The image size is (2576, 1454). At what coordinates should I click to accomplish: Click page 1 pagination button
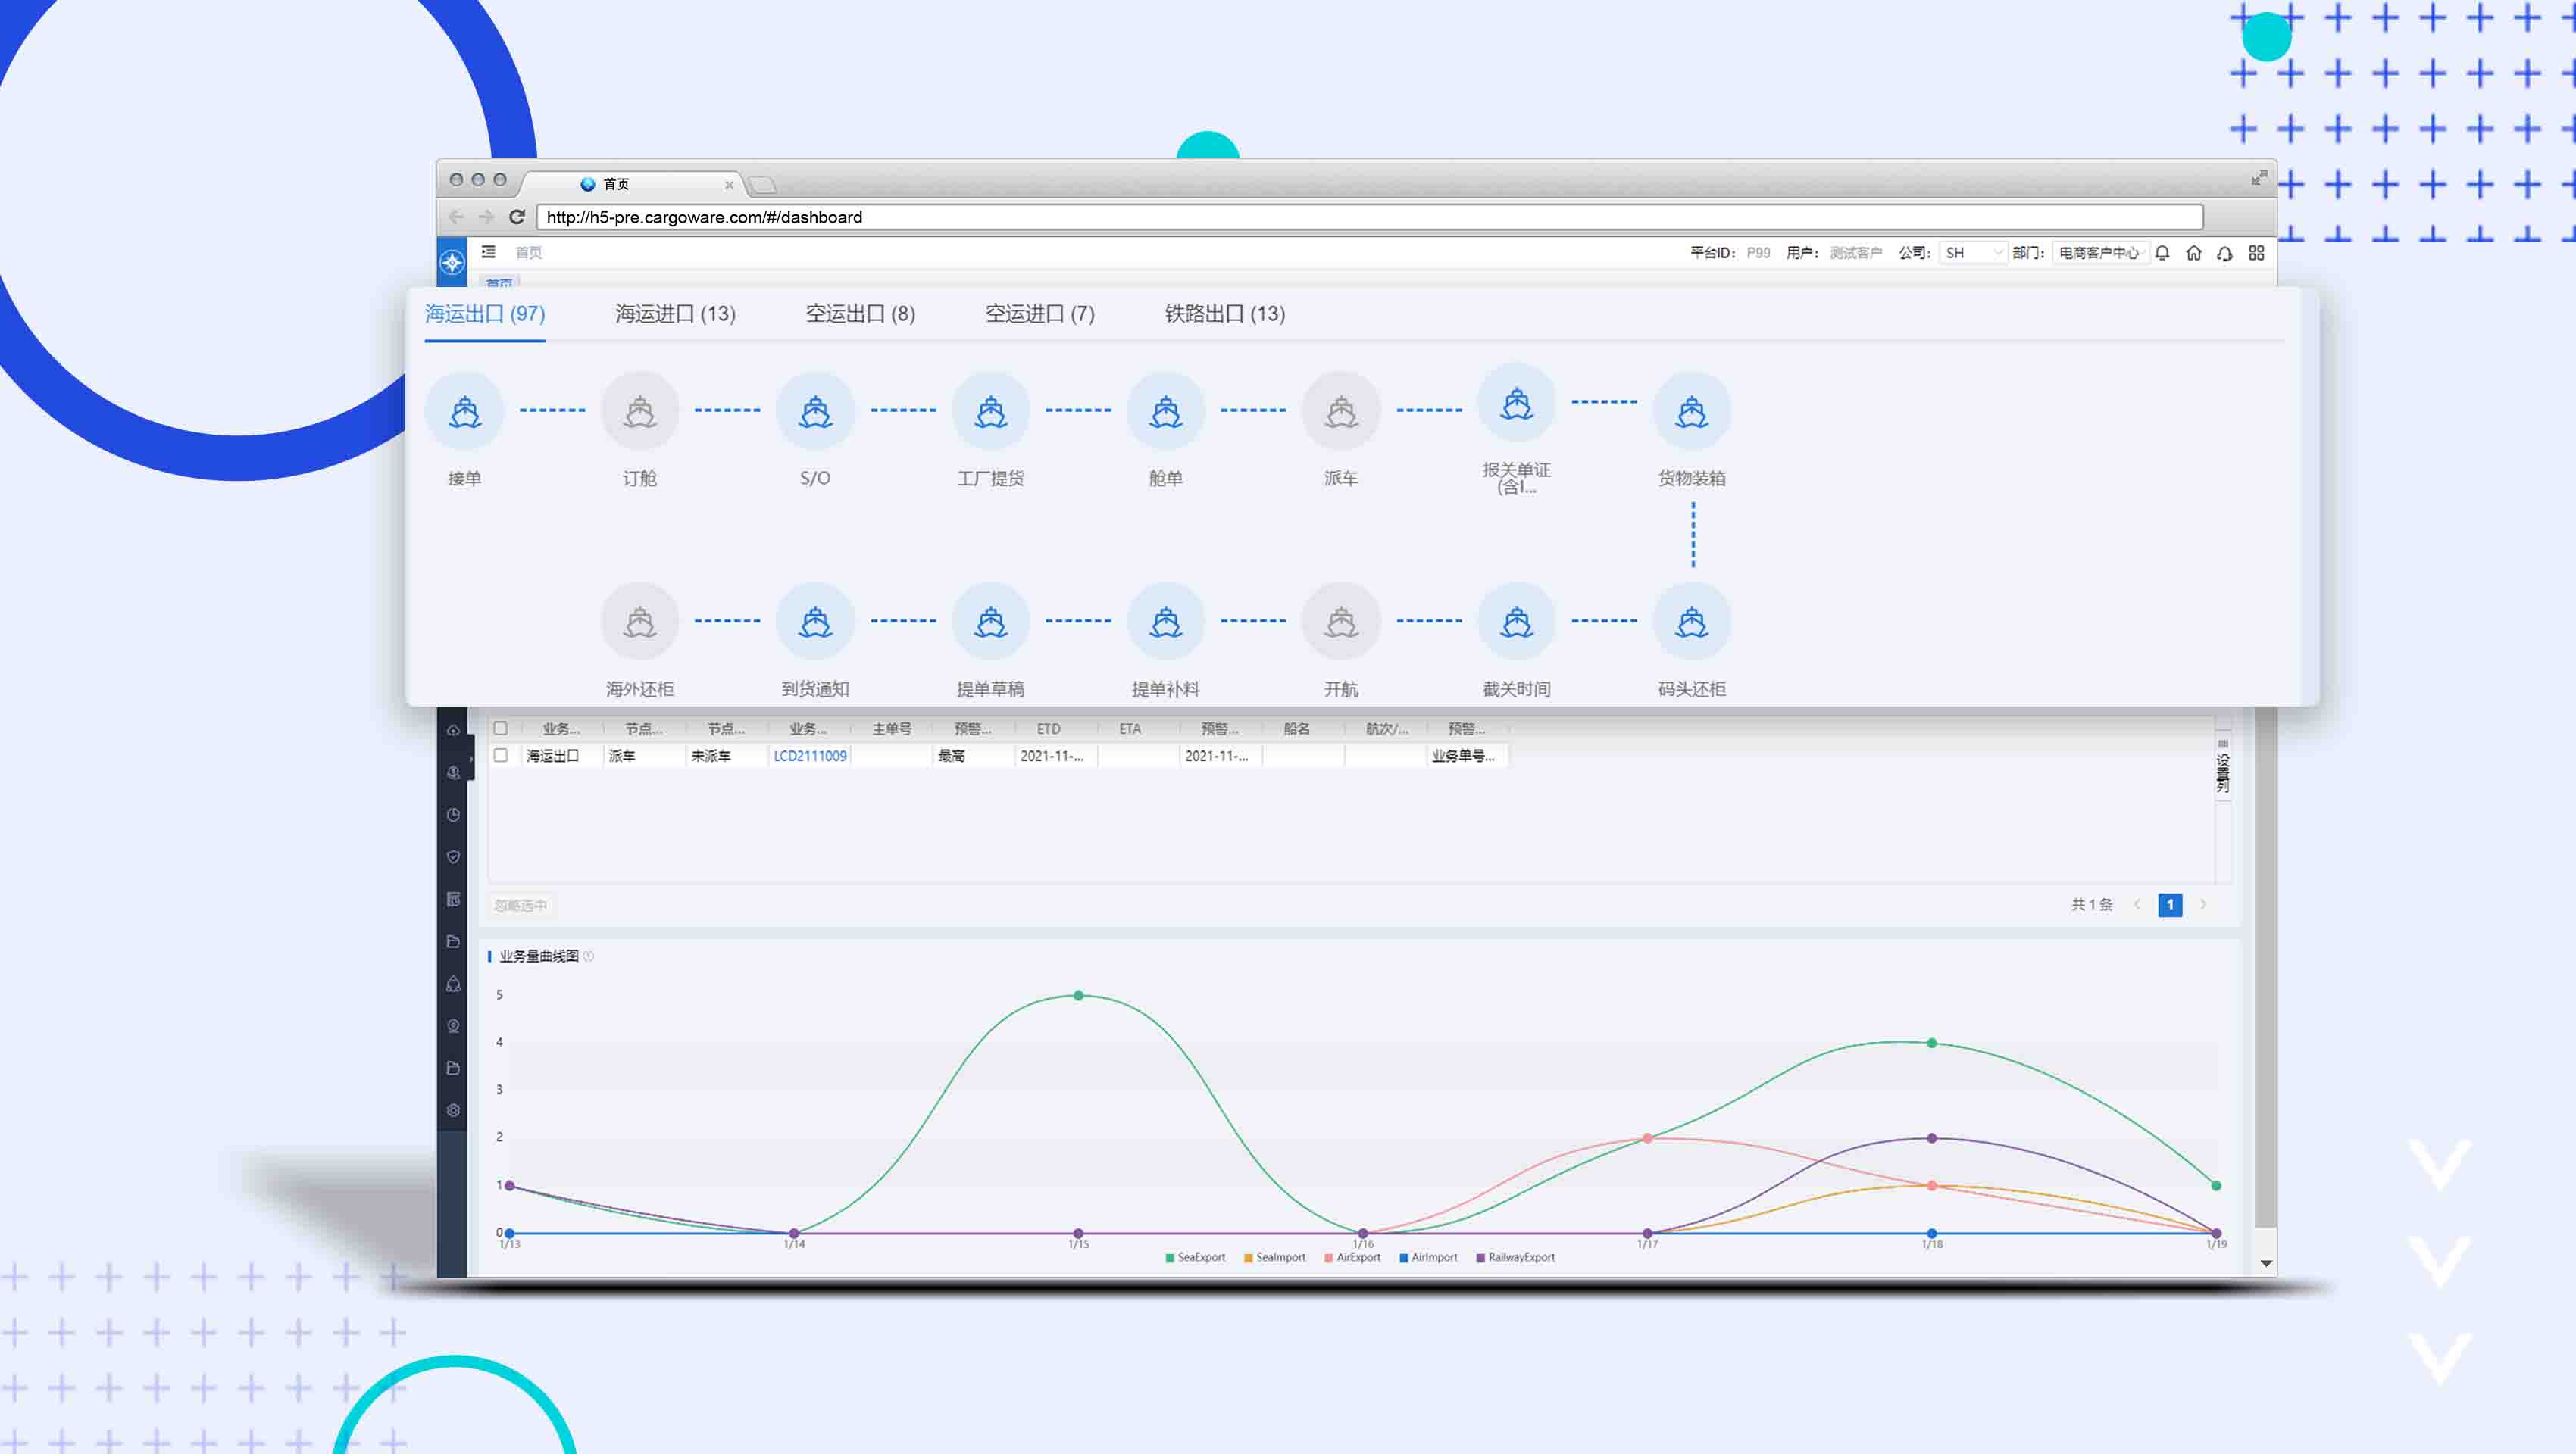[x=2170, y=904]
